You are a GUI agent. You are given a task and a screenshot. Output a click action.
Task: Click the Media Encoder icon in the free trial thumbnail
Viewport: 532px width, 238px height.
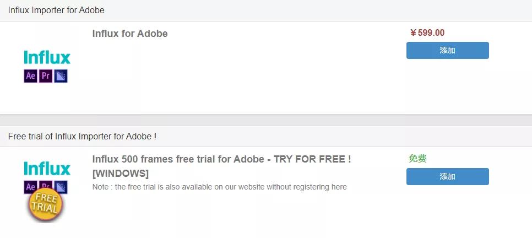pos(62,186)
